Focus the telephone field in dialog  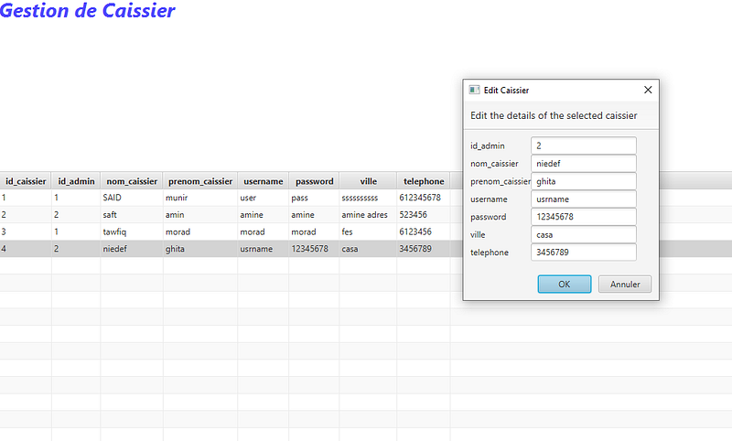click(x=584, y=253)
